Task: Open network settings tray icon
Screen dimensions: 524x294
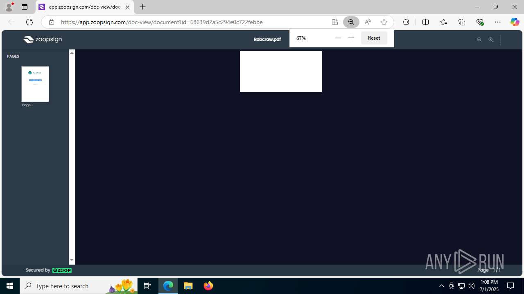Action: (461, 286)
